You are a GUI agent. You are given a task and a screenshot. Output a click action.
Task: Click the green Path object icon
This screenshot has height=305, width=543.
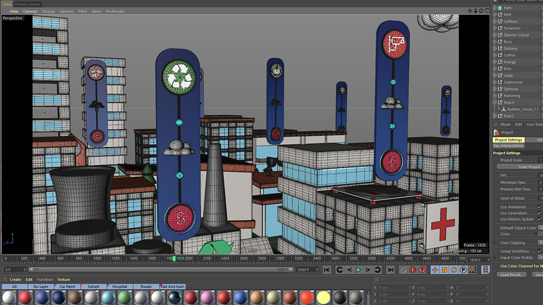click(500, 7)
